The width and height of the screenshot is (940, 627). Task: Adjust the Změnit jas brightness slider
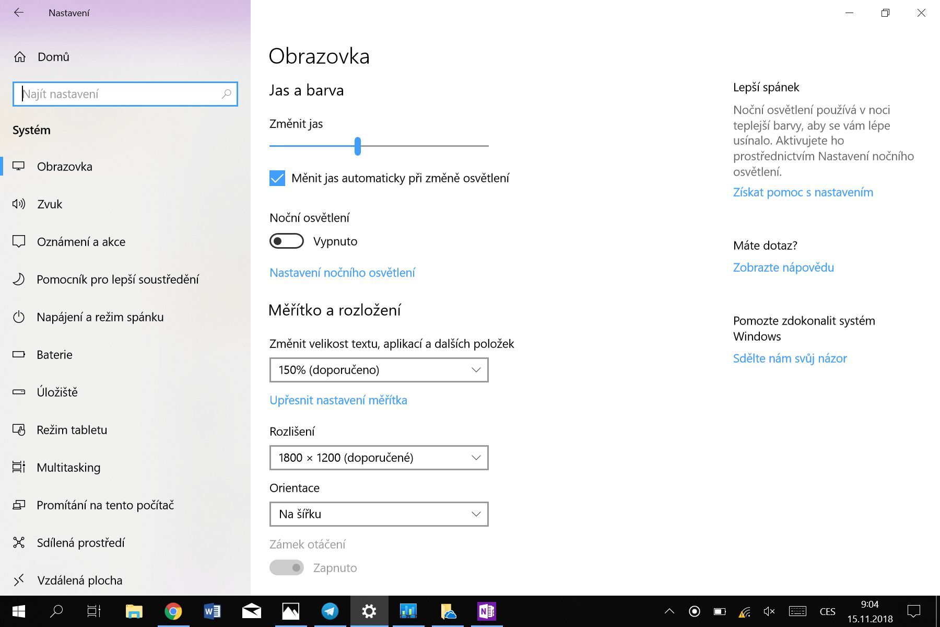pos(357,147)
